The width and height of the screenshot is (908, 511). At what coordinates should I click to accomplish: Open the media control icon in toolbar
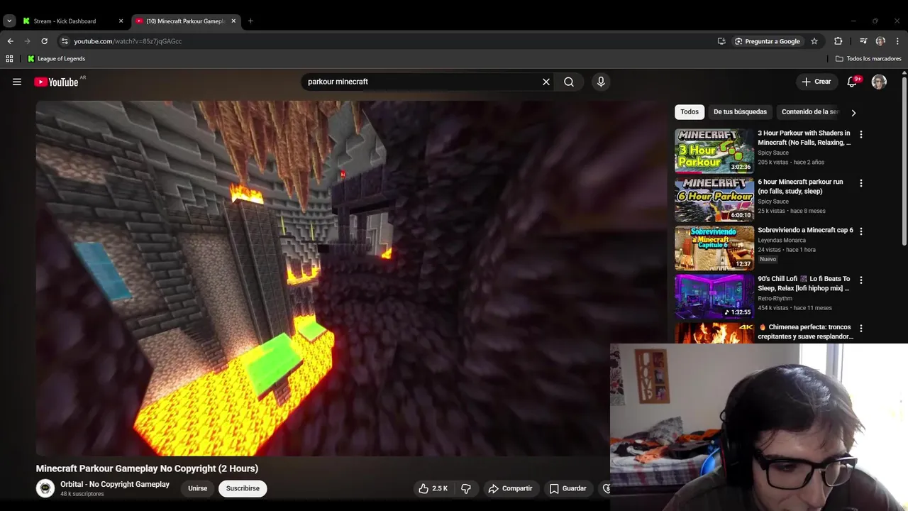click(x=863, y=41)
